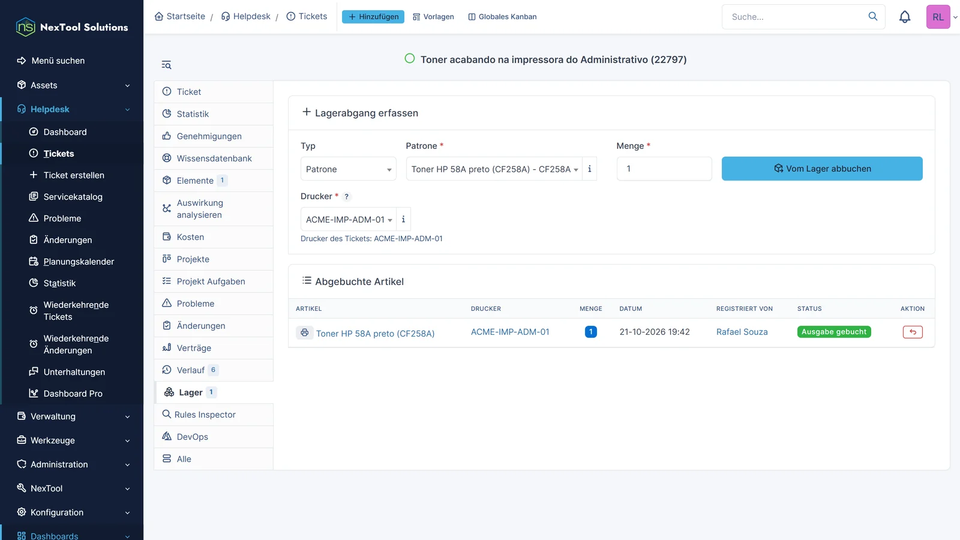Image resolution: width=960 pixels, height=540 pixels.
Task: Show info for the selected Drucker
Action: [403, 220]
